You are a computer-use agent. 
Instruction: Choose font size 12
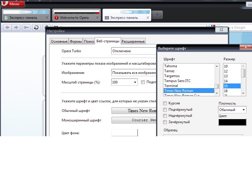click(232, 71)
